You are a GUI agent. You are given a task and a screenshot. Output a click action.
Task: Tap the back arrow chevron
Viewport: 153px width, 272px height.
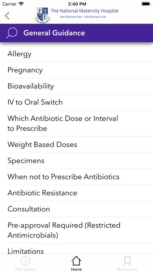[7, 16]
